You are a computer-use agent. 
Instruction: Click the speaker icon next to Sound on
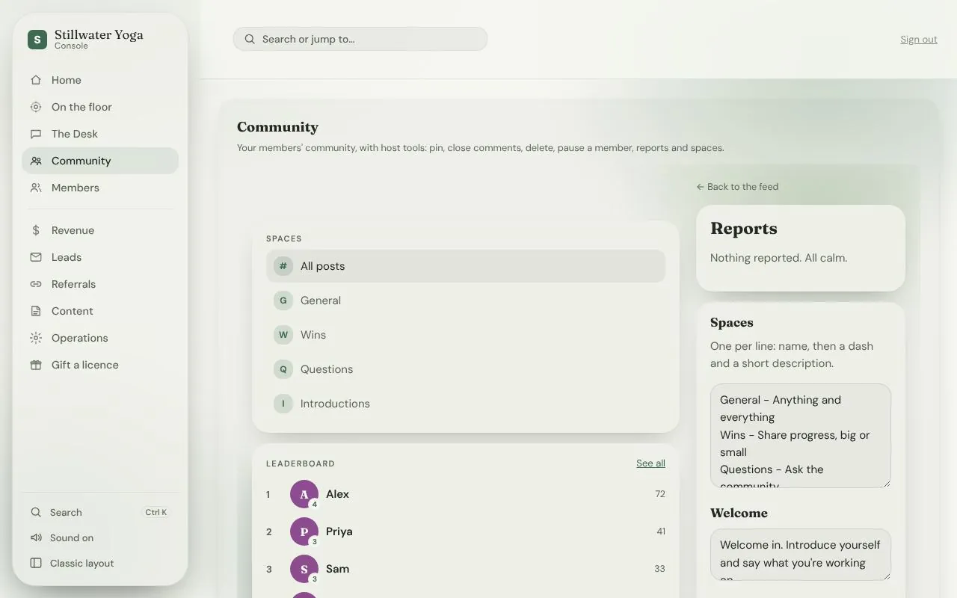pyautogui.click(x=36, y=537)
